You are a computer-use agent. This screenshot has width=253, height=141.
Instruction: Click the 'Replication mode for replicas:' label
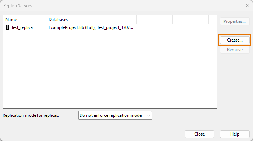pyautogui.click(x=31, y=115)
